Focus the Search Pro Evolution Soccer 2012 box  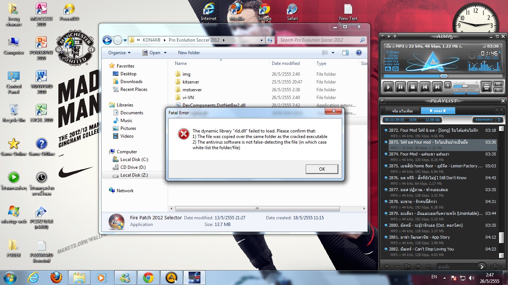tap(322, 40)
